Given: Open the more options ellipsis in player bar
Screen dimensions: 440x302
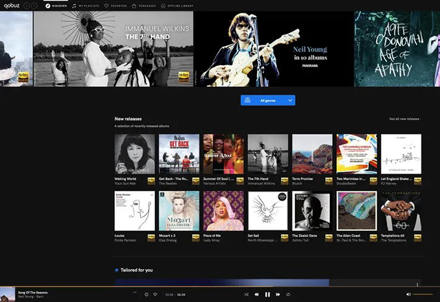Looking at the screenshot, I should 135,292.
